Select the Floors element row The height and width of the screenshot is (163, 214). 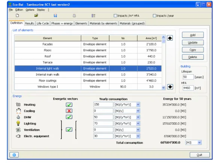[88, 50]
